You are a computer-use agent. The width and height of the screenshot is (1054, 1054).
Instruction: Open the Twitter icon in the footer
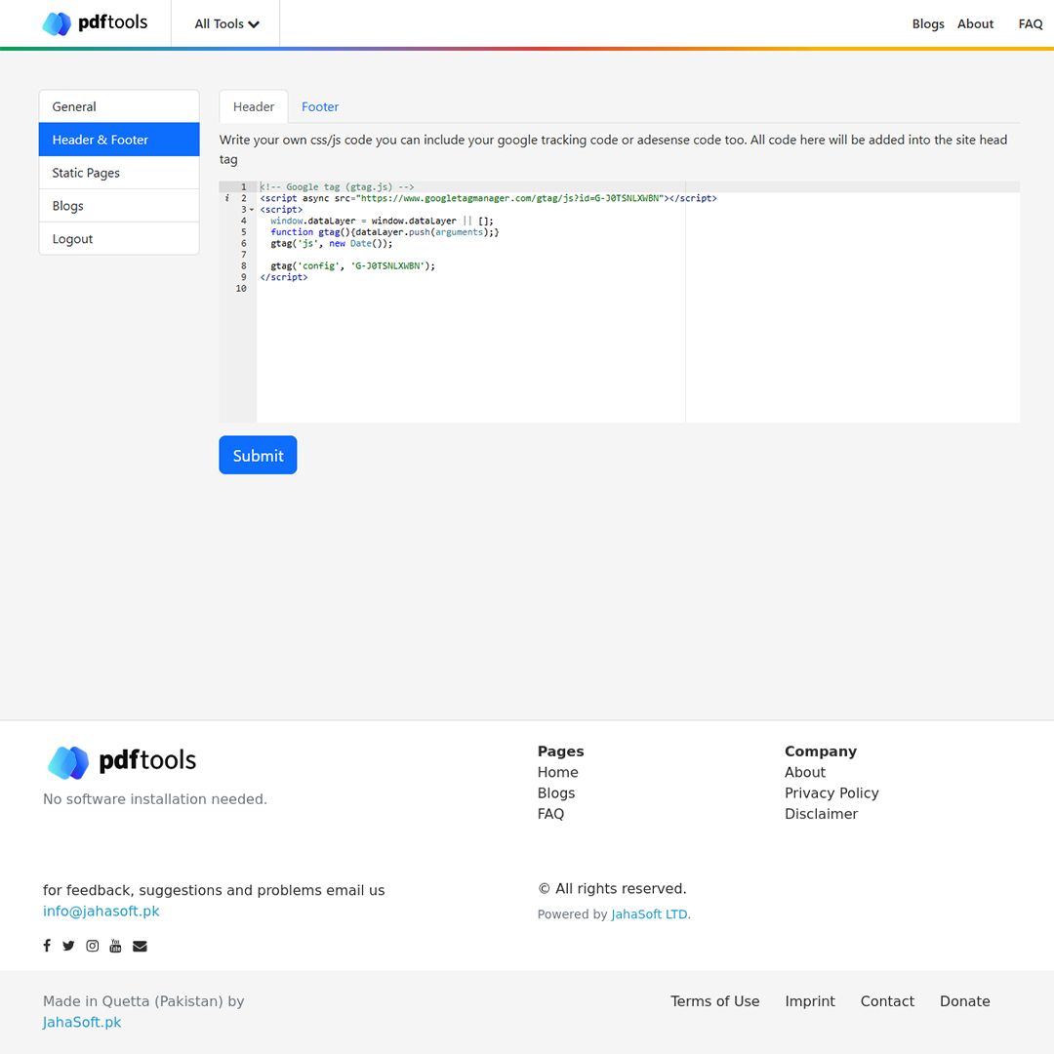pos(68,946)
